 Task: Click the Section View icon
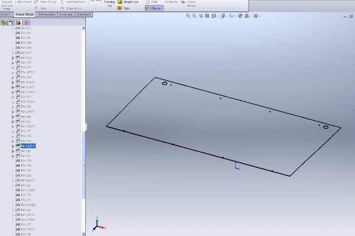pos(207,16)
